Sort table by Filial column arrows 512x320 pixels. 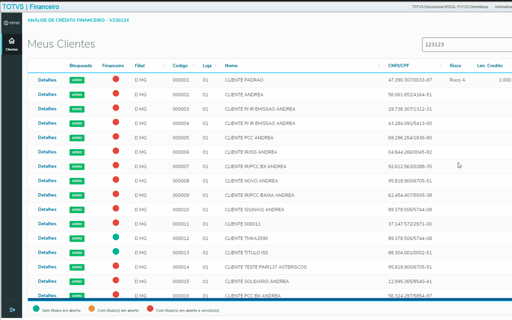pos(163,66)
